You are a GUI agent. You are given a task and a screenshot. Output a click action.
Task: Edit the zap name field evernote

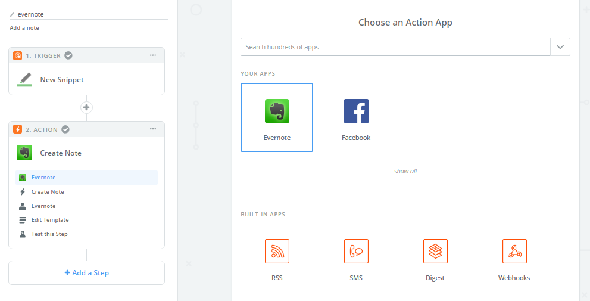point(89,14)
